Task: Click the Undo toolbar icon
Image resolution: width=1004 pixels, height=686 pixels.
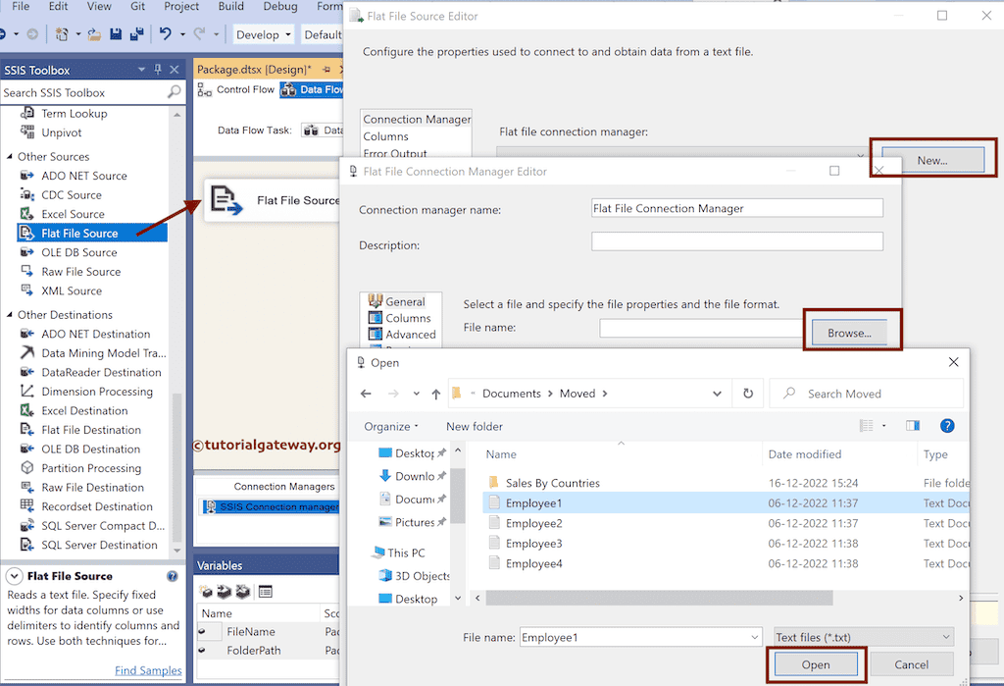Action: click(163, 34)
